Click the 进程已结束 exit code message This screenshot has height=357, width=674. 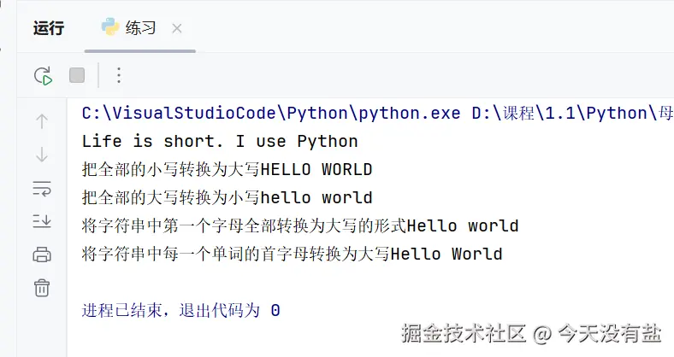tap(180, 310)
